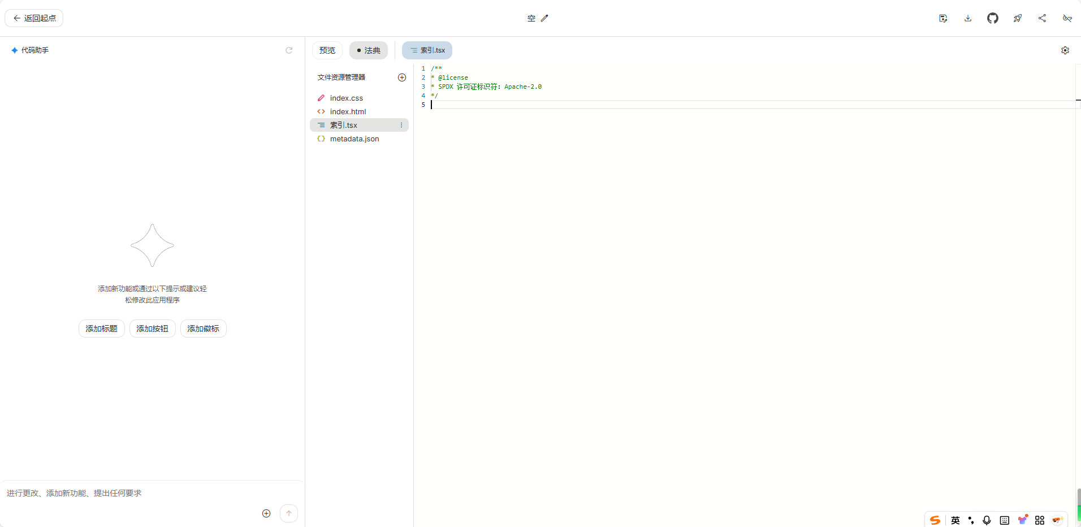Add a new file in file explorer
Viewport: 1081px width, 527px height.
point(402,77)
